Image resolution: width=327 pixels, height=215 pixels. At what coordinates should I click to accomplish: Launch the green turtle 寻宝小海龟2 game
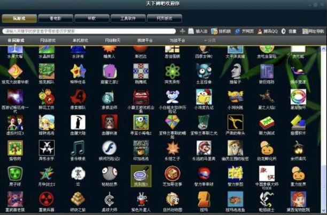click(141, 122)
